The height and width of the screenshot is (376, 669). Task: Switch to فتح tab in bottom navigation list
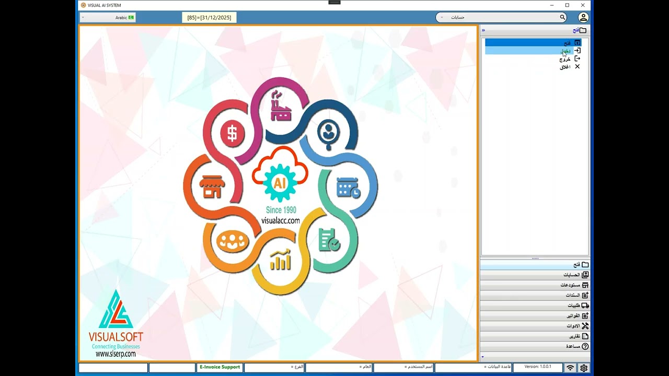click(x=535, y=265)
